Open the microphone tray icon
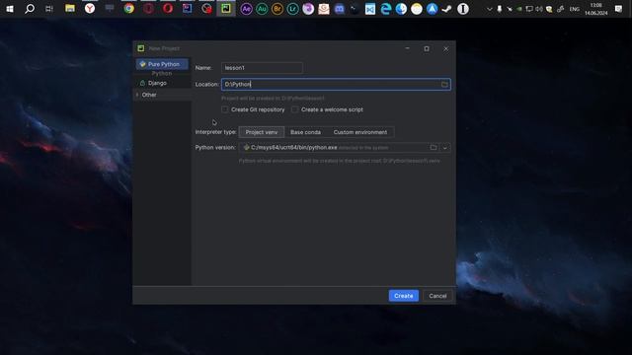 pos(500,9)
